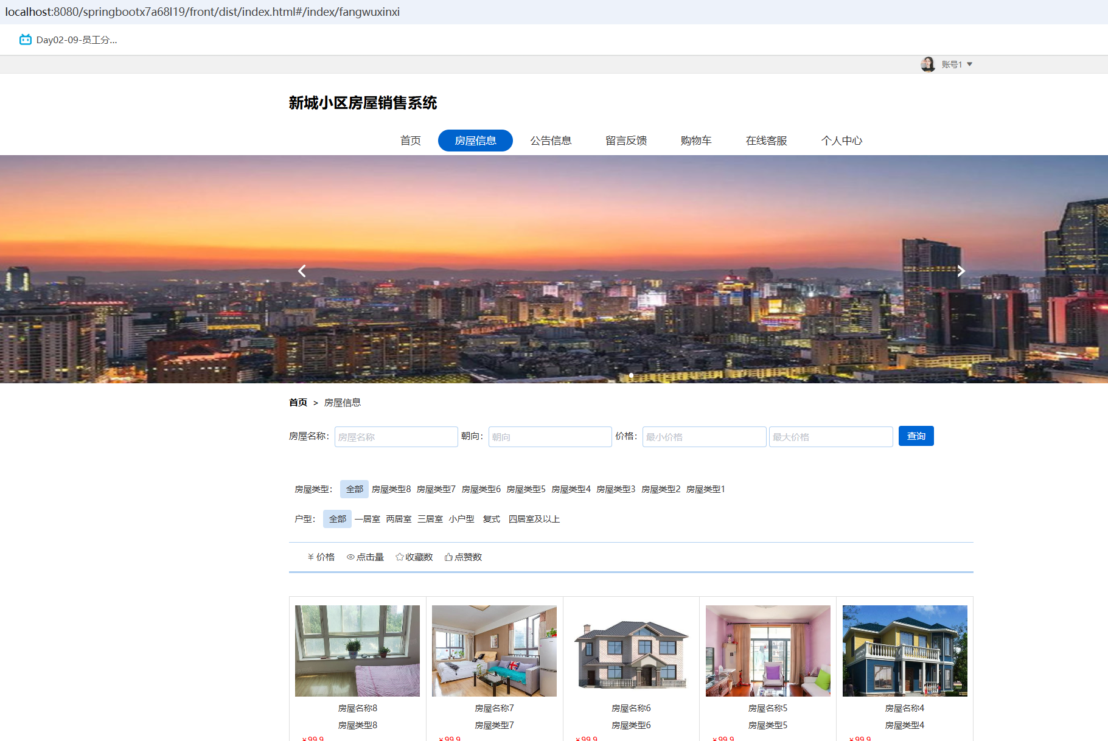
Task: Open the 购物车 nav tab
Action: coord(695,141)
